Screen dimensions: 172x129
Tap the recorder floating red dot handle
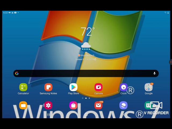click(171, 62)
